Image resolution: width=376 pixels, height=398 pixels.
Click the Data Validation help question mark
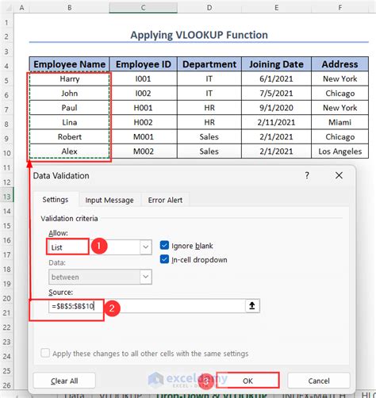(307, 175)
